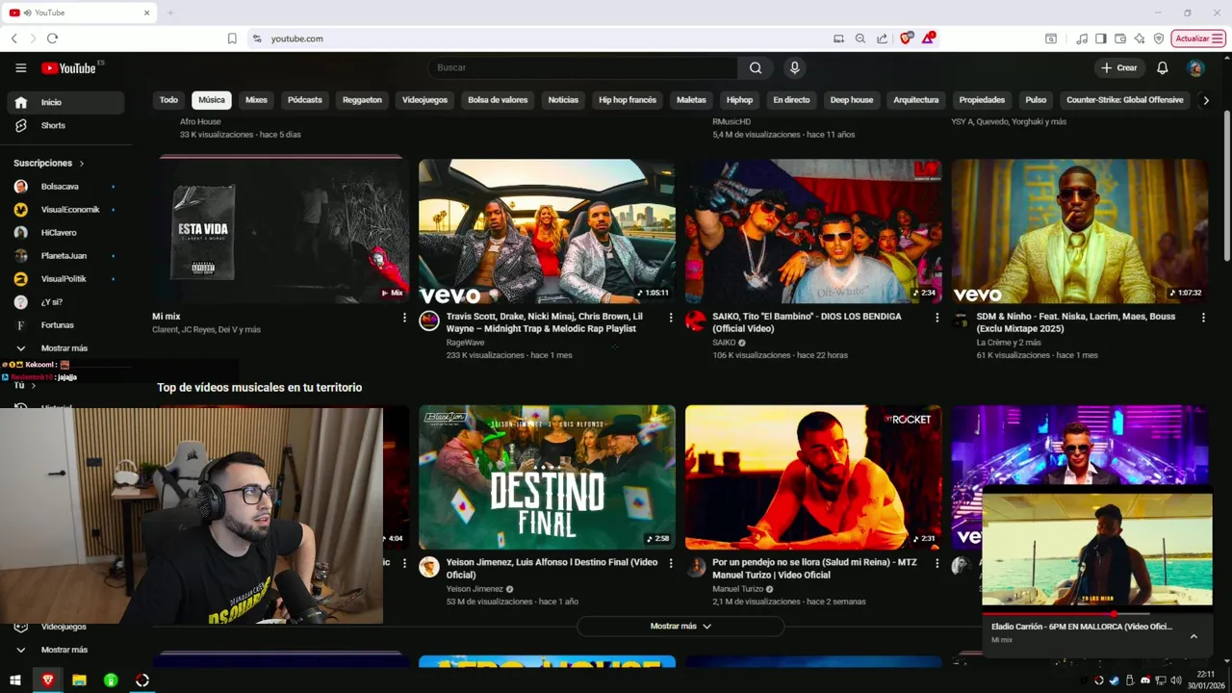The image size is (1232, 693).
Task: Expand the bottom sidebar Mostrar más
Action: (65, 650)
